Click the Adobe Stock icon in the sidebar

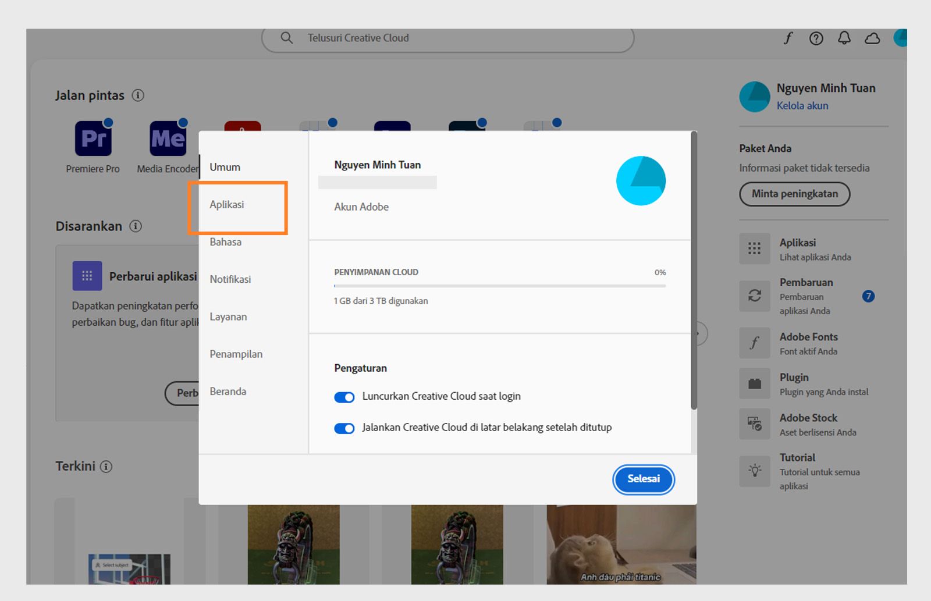754,424
